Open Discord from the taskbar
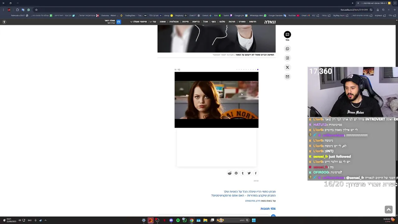This screenshot has height=224, width=398. pos(171,220)
